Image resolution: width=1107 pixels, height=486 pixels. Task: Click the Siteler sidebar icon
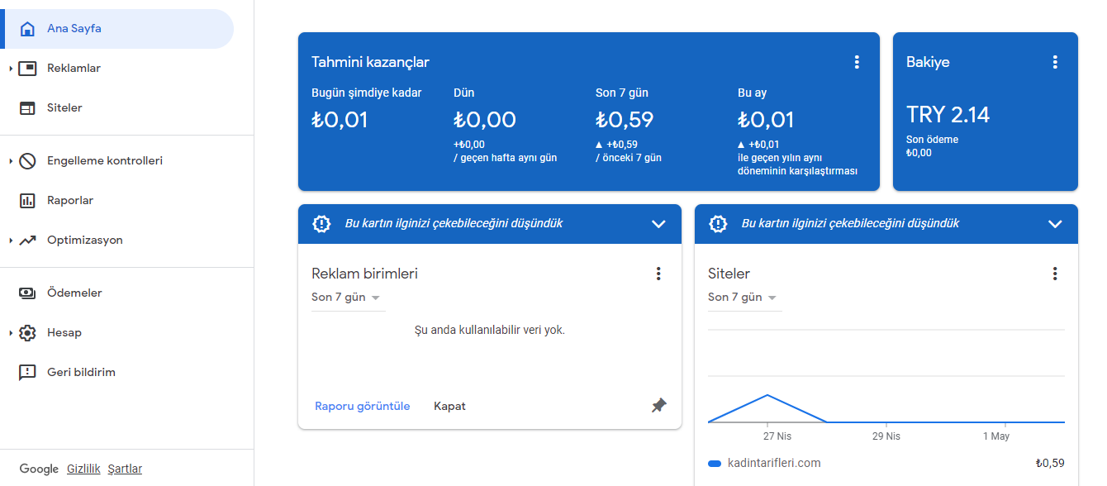point(27,108)
